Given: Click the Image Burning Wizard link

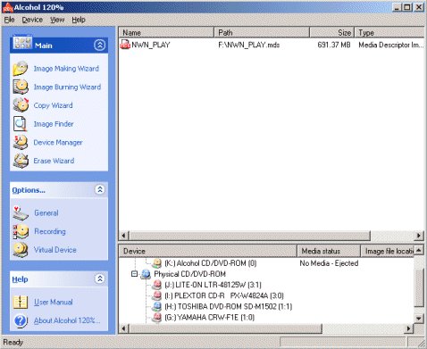Looking at the screenshot, I should 67,87.
